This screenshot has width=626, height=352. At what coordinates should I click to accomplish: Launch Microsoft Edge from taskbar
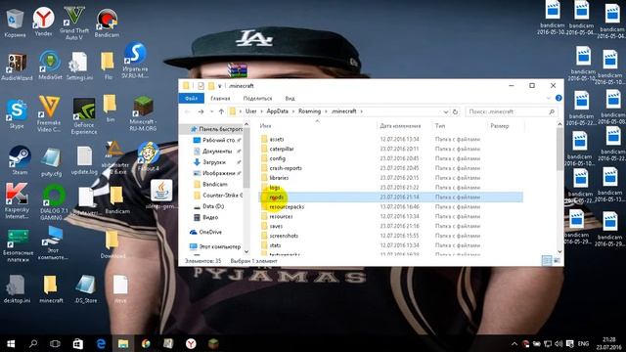[x=101, y=343]
